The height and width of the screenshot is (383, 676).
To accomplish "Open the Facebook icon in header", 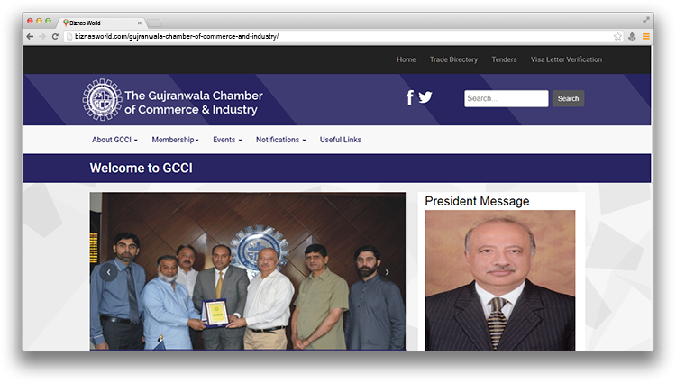I will pyautogui.click(x=409, y=97).
